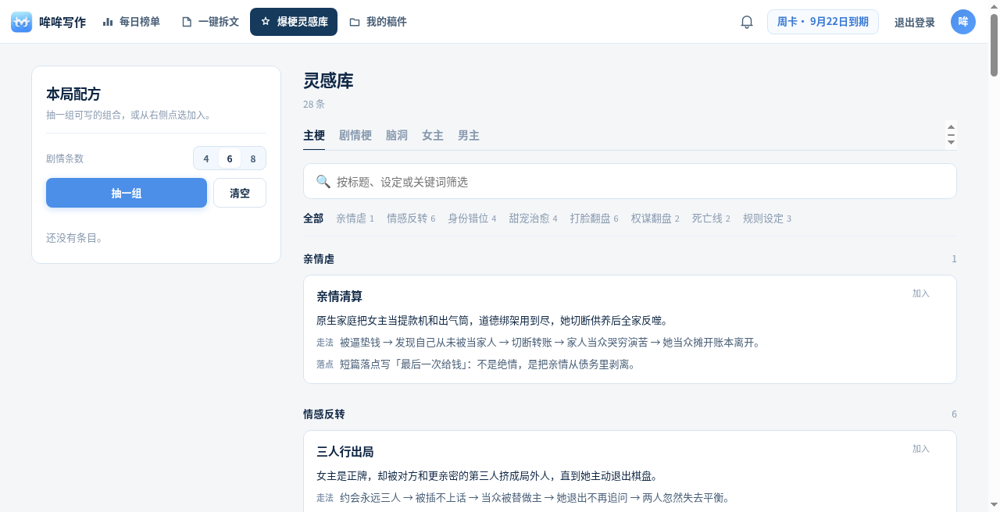Filter by 身份错位
The image size is (1000, 512).
[x=472, y=219]
